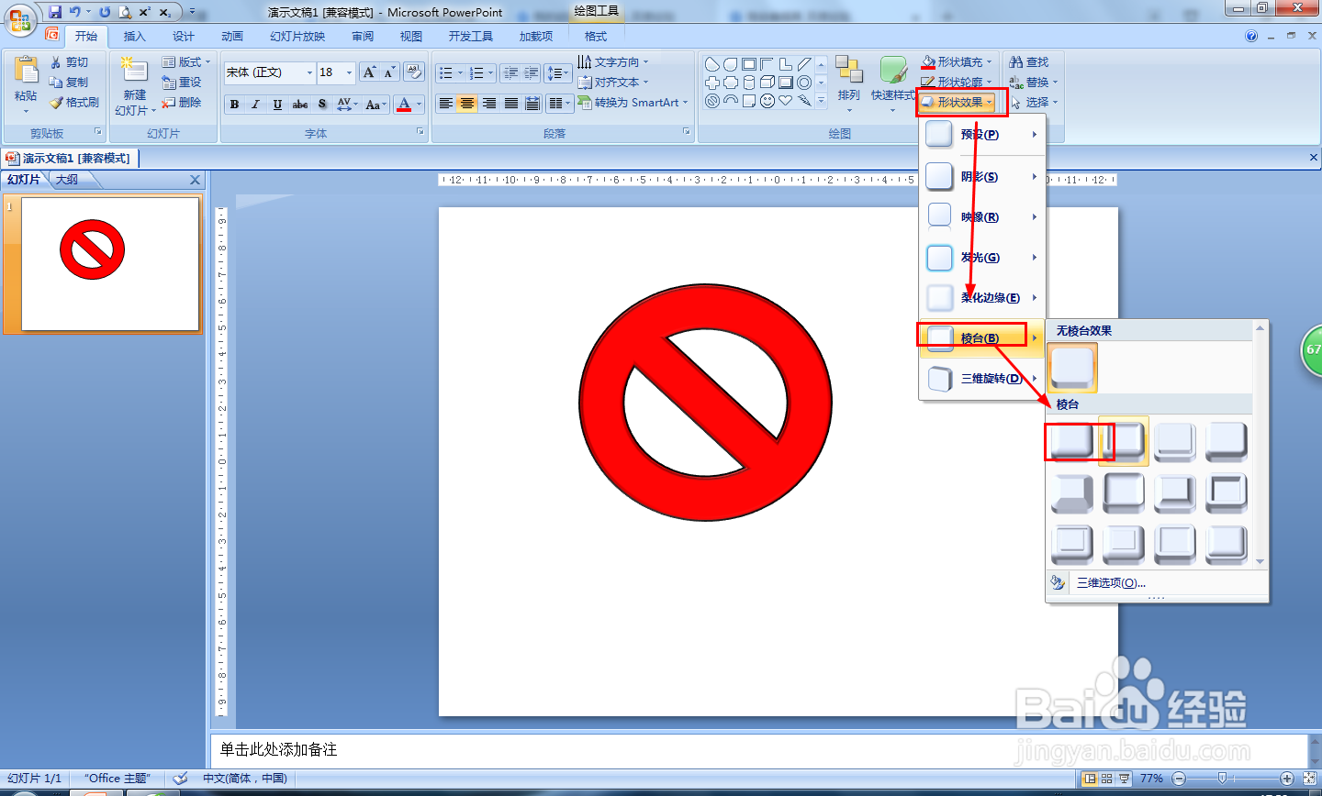Open the 预设(P) preset submenu
This screenshot has width=1322, height=796.
click(982, 135)
